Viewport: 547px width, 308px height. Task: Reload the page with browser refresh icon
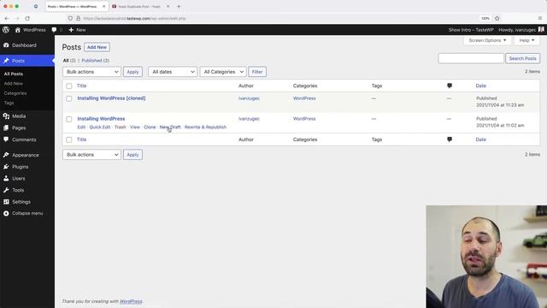[27, 18]
